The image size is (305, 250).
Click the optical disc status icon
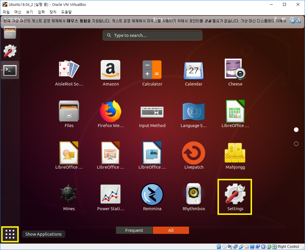[x=224, y=247]
